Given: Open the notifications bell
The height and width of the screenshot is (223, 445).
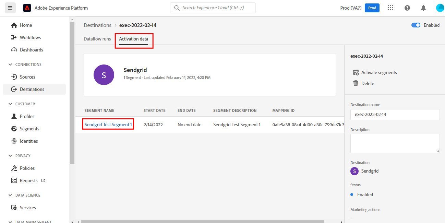Looking at the screenshot, I should (x=423, y=8).
